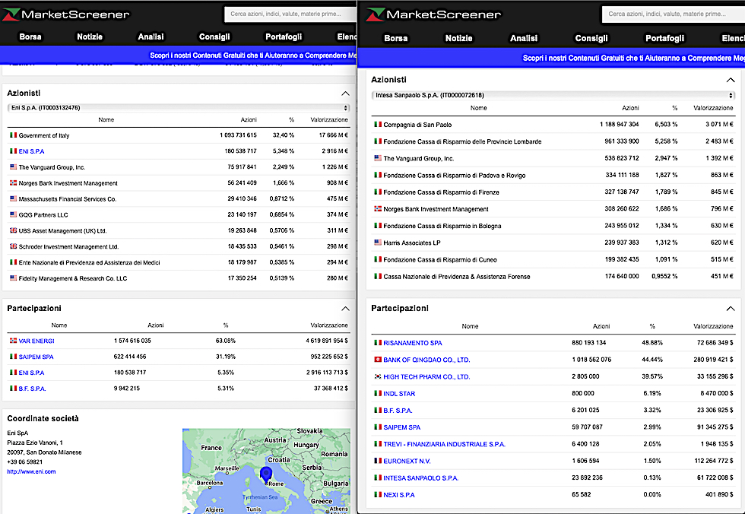Open the INDL STAR participation link
This screenshot has height=514, width=745.
click(399, 394)
